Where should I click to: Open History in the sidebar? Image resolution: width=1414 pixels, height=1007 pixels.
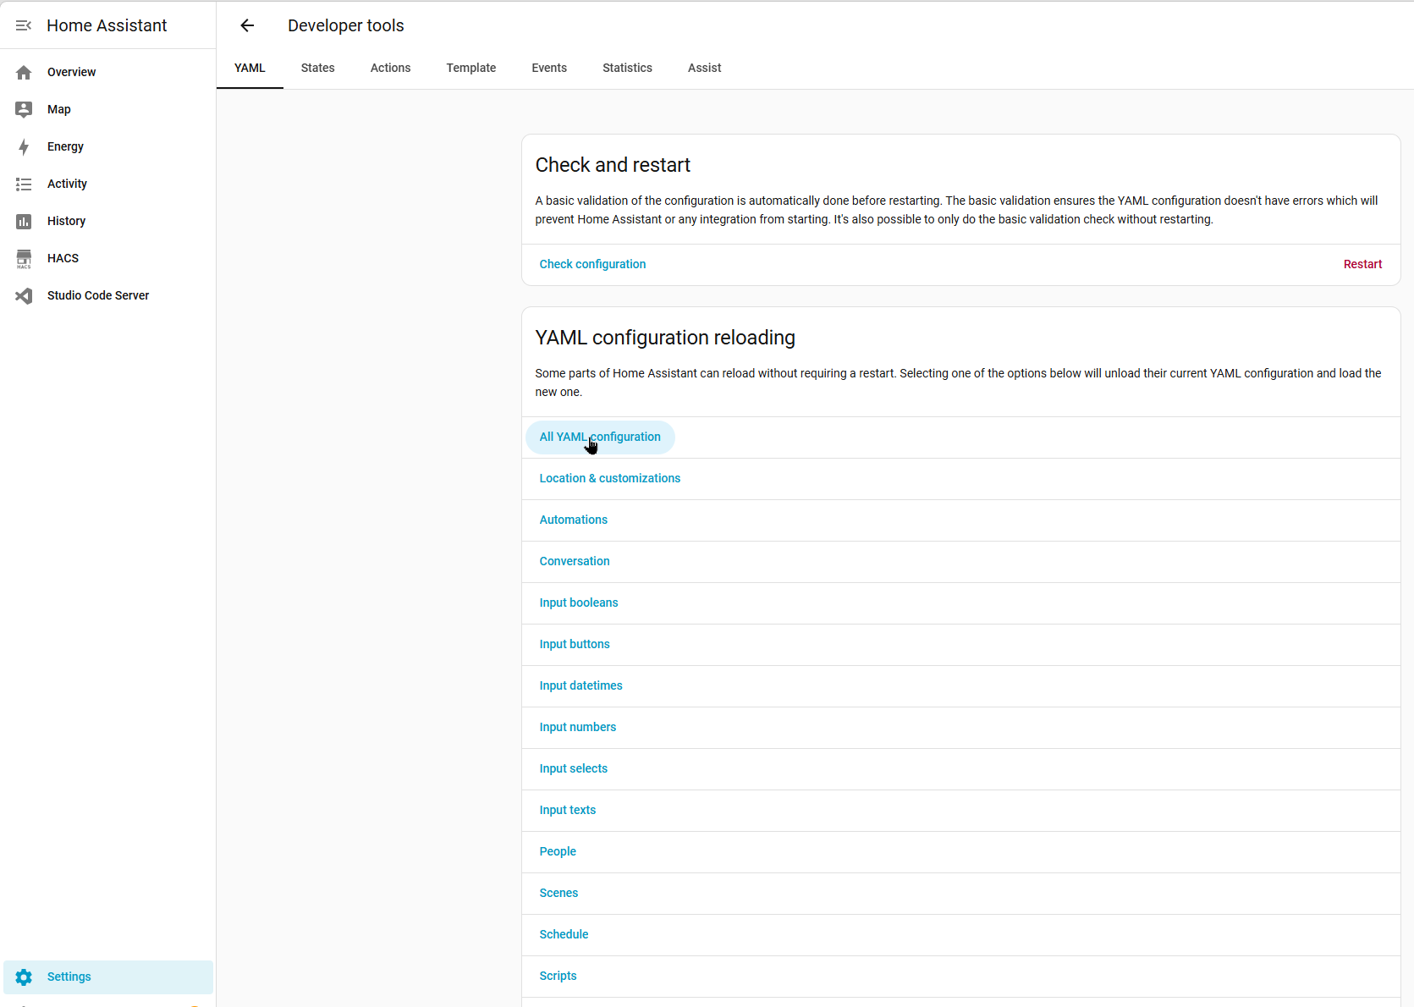point(108,221)
